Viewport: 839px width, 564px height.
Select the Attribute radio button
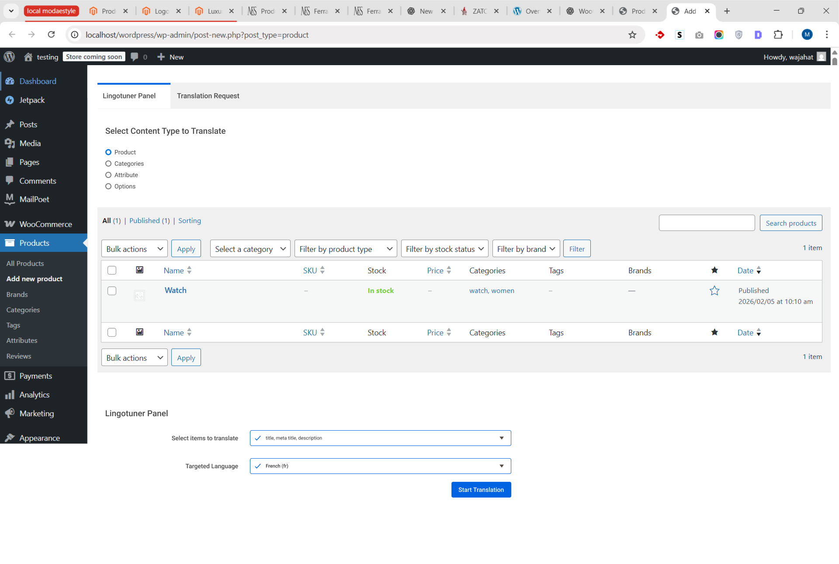click(108, 175)
